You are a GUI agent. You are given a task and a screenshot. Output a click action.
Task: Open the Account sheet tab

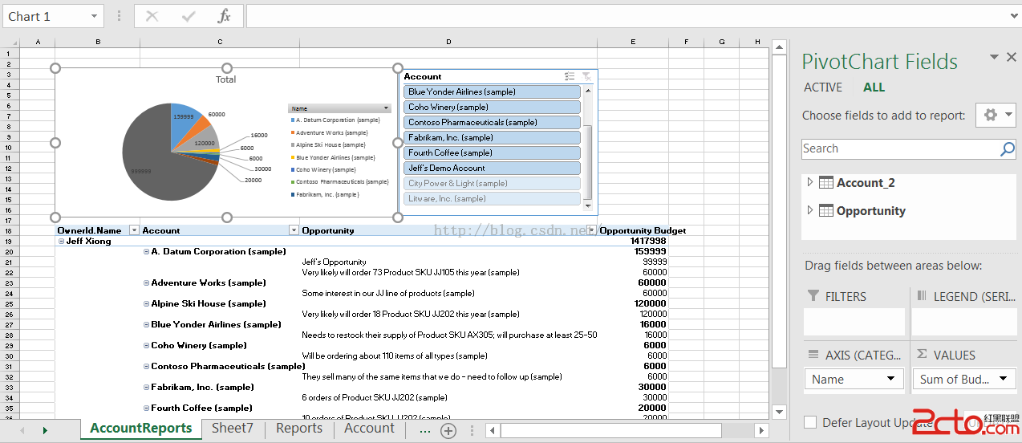tap(370, 429)
